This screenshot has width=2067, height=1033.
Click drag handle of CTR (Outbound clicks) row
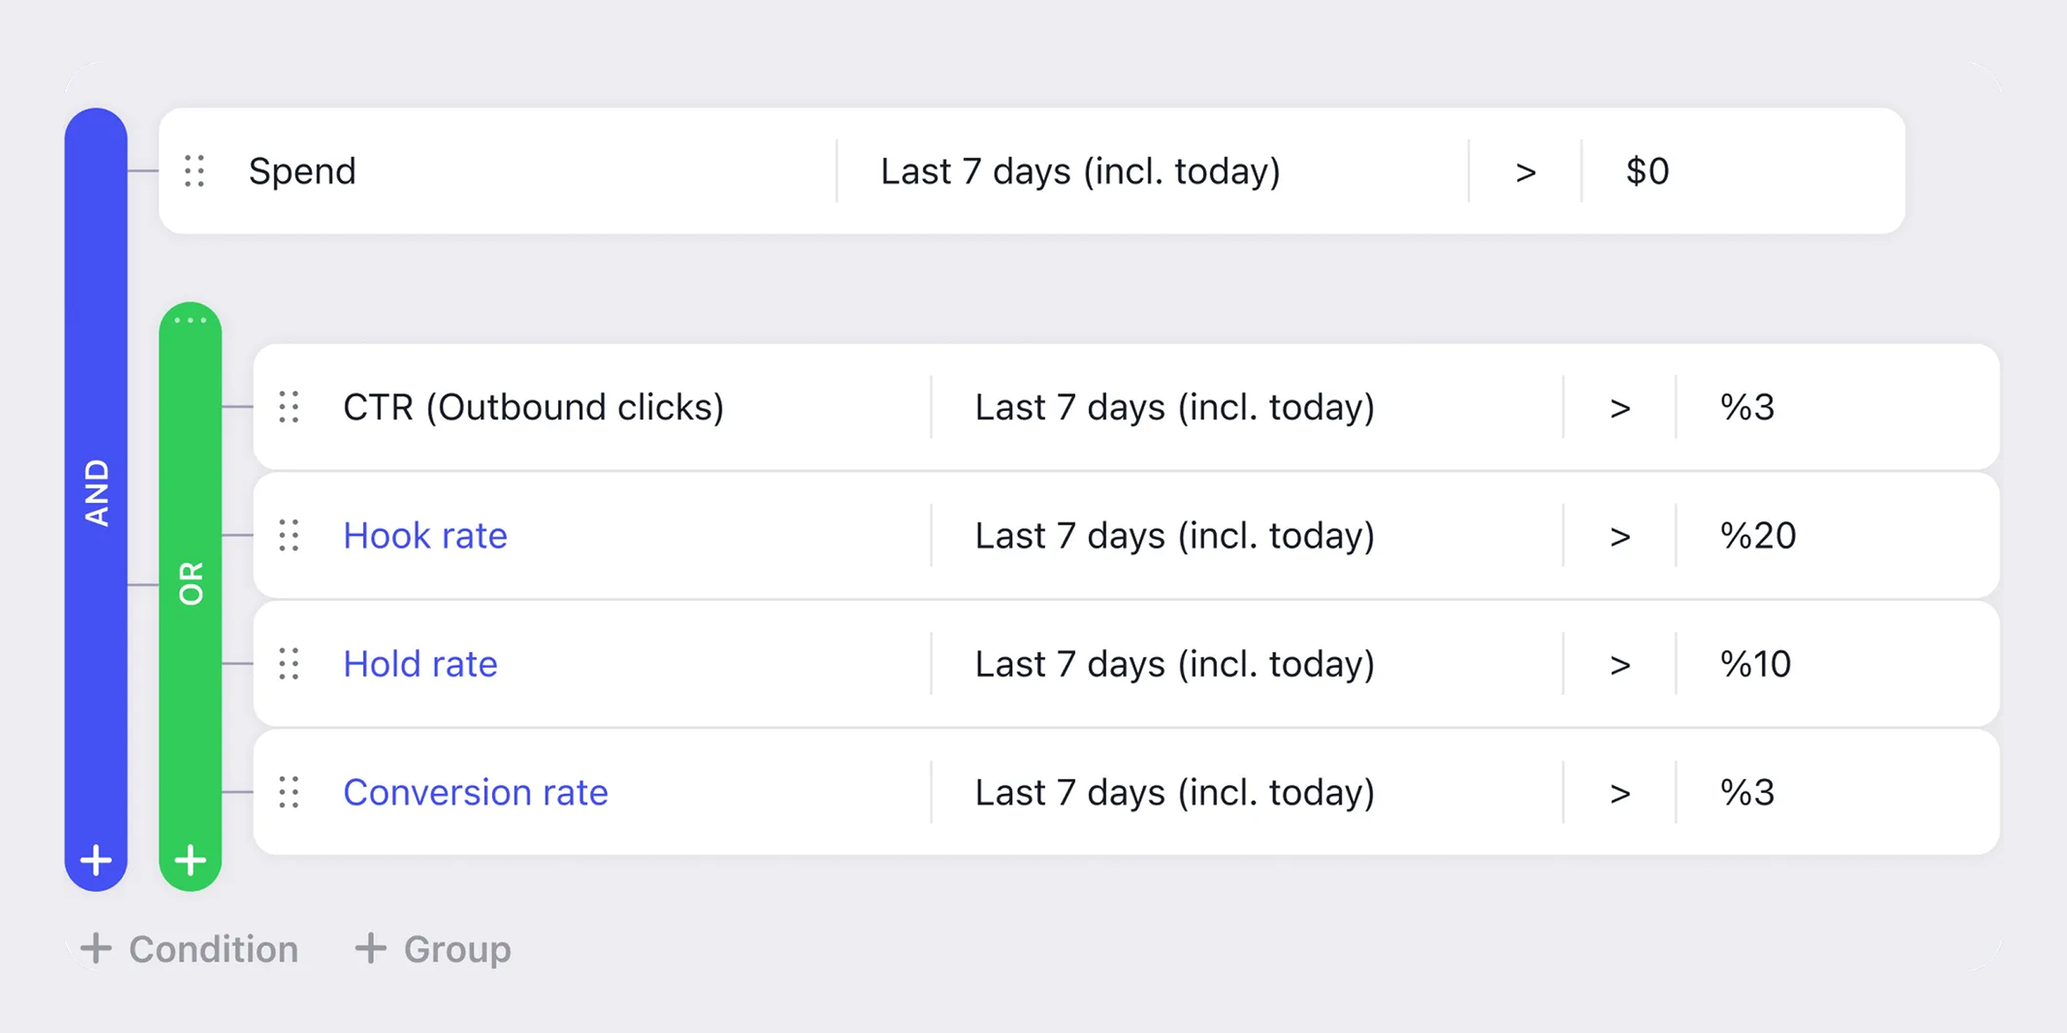click(289, 406)
